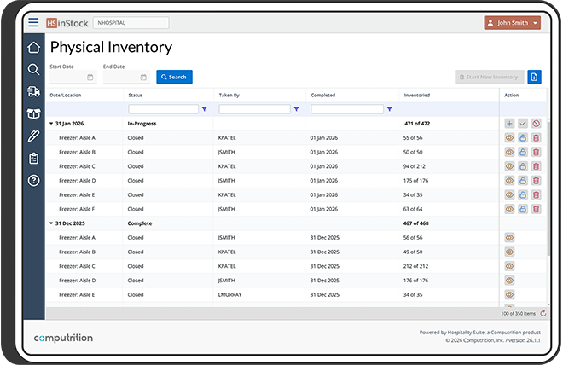Toggle lock on Freezer: Aisle C row
Image resolution: width=563 pixels, height=365 pixels.
point(523,166)
